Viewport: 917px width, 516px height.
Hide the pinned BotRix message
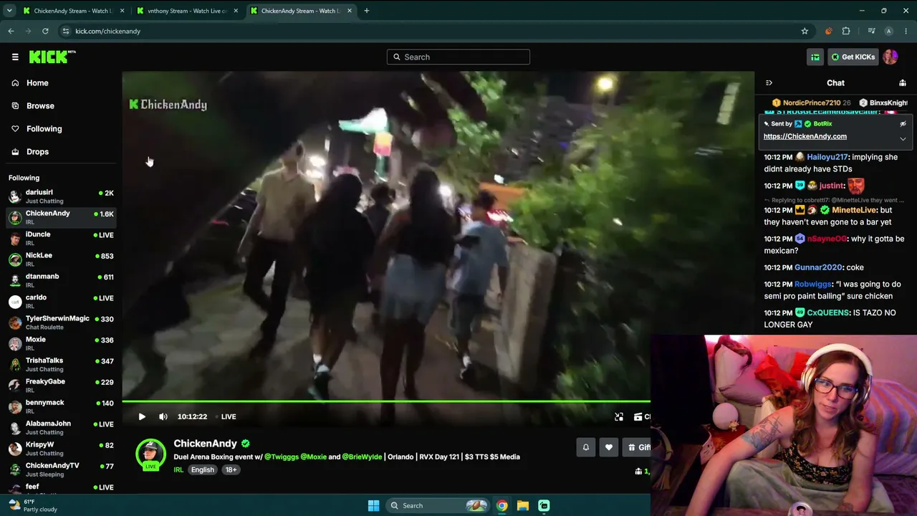tap(903, 124)
